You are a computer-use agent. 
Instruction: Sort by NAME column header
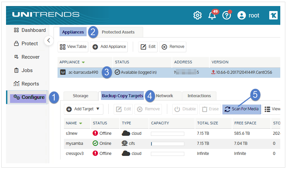point(77,123)
